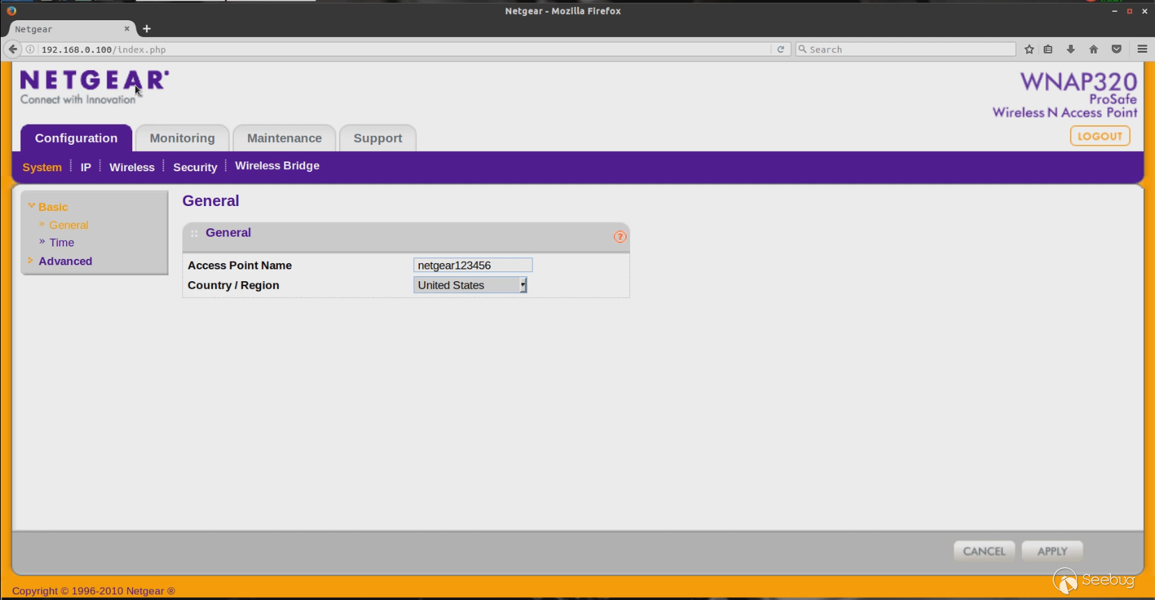The width and height of the screenshot is (1155, 600).
Task: Select General in the sidebar
Action: (68, 225)
